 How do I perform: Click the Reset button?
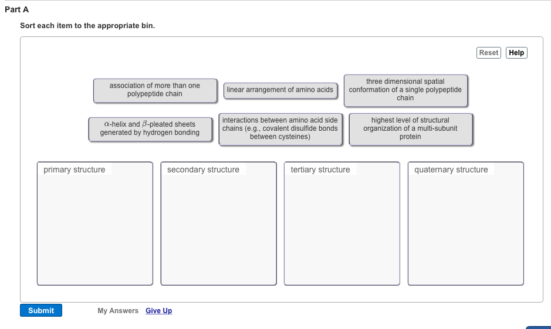[x=488, y=53]
